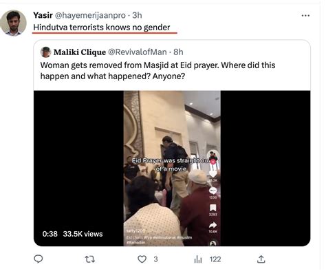
Task: Open the 8h quoted tweet timestamp
Action: point(178,52)
